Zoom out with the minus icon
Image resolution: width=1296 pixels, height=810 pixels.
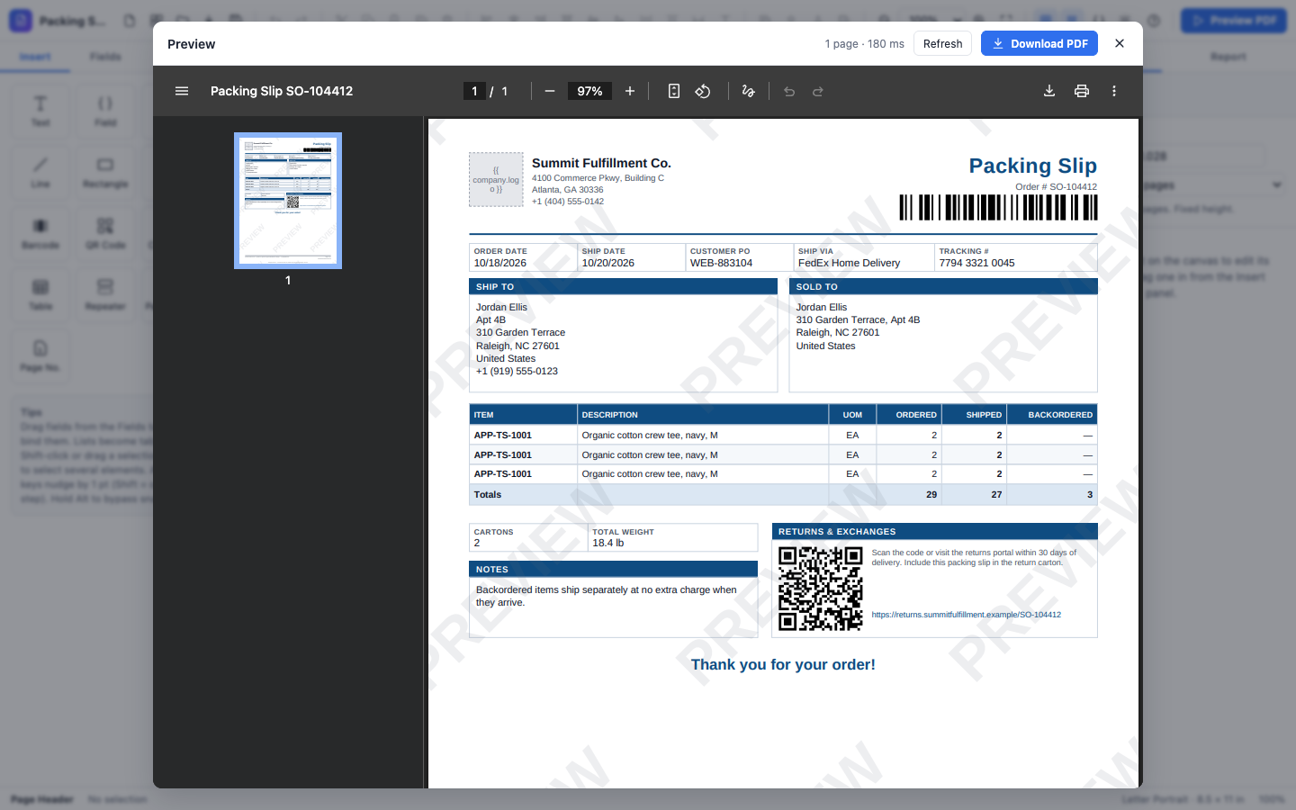[x=550, y=91]
